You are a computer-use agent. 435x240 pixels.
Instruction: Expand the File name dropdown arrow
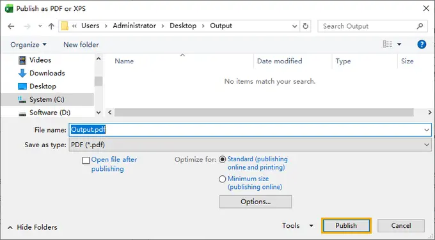click(x=427, y=130)
